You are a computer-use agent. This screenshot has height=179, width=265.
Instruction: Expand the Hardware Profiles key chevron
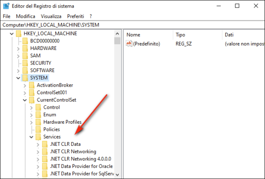tap(31, 122)
